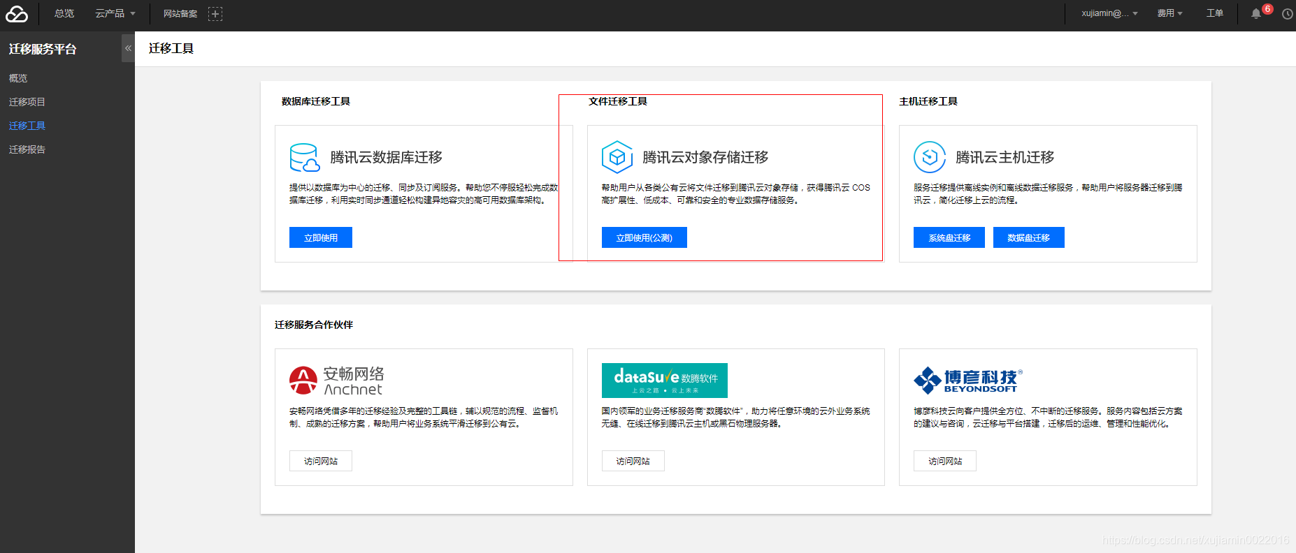Screen dimensions: 1296x553
Task: Click the 腾讯云对象存储迁移 cube icon
Action: pos(617,157)
